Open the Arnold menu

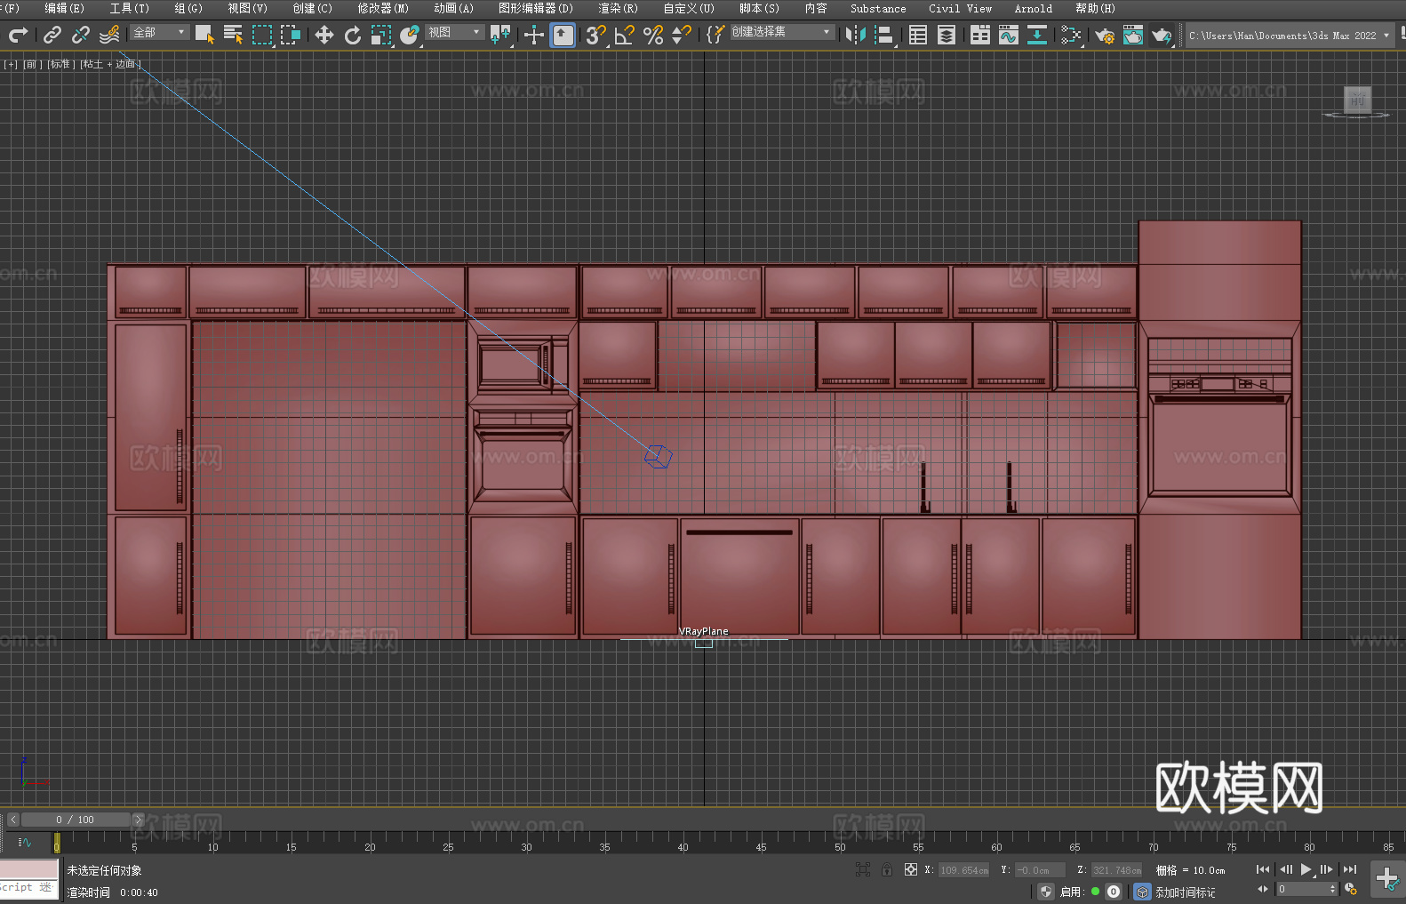pos(1034,8)
